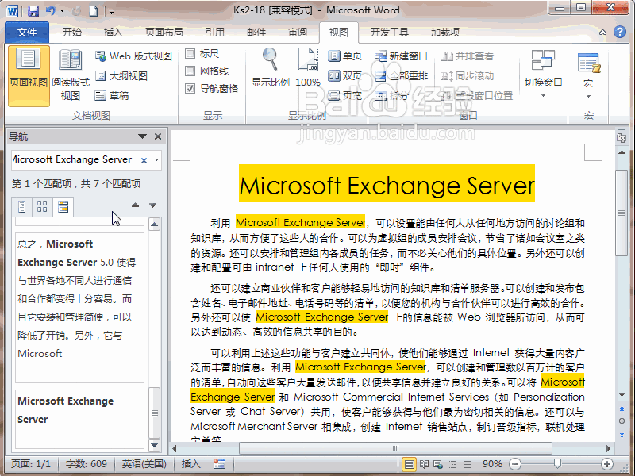The width and height of the screenshot is (635, 476).
Task: Choose 双页 two pages zoom
Action: [x=344, y=75]
